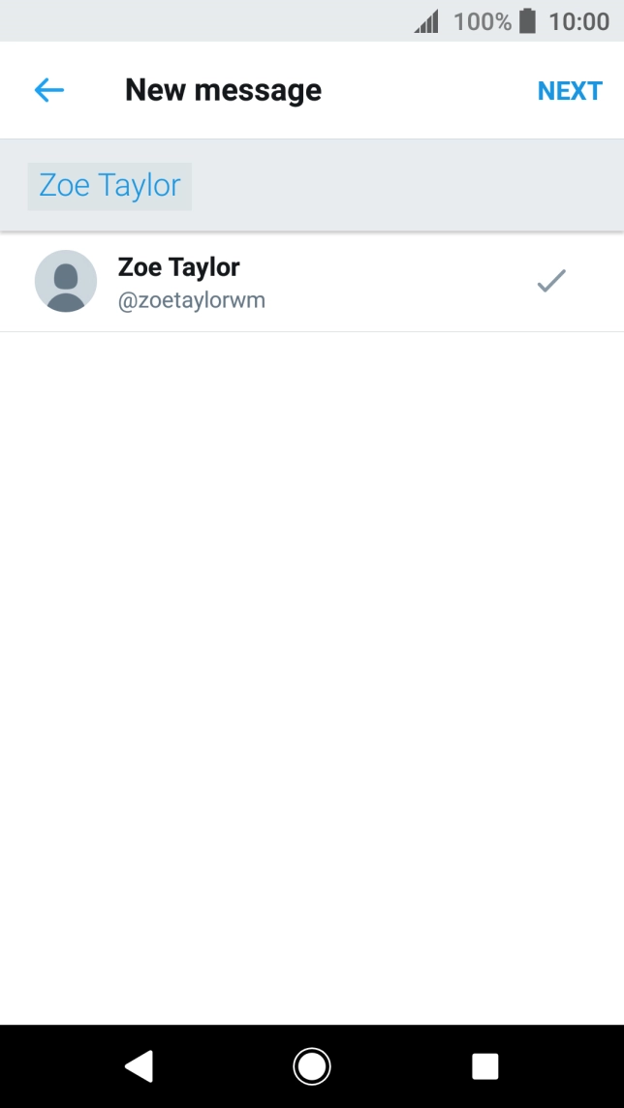Tap the @zoetaylorwm handle
Image resolution: width=624 pixels, height=1108 pixels.
191,301
